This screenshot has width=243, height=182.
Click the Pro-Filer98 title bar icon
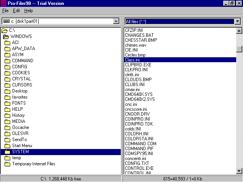4,3
